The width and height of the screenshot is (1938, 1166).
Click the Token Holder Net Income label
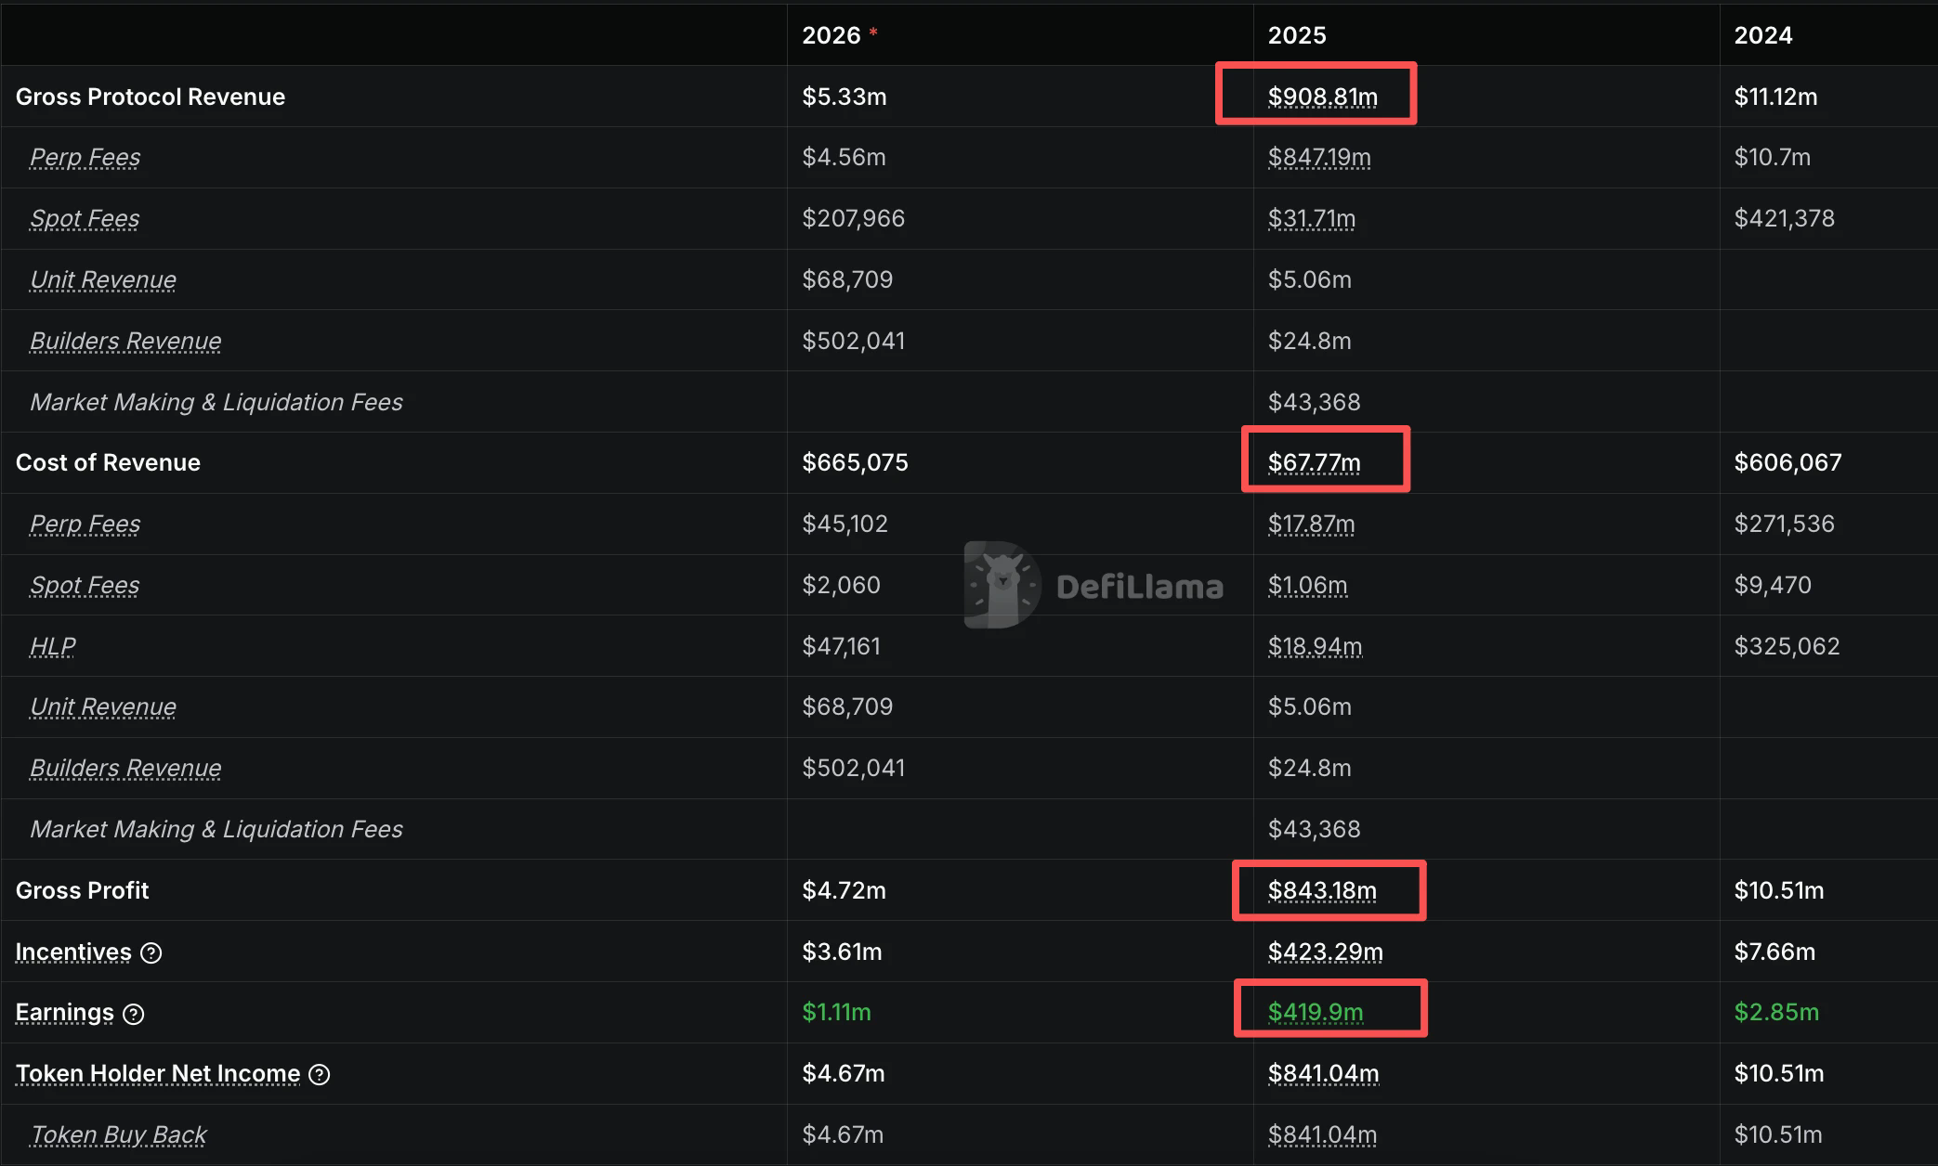(158, 1074)
